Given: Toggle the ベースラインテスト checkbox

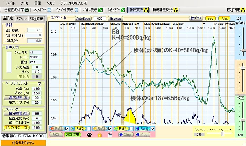Looking at the screenshot, I should click(x=39, y=84).
